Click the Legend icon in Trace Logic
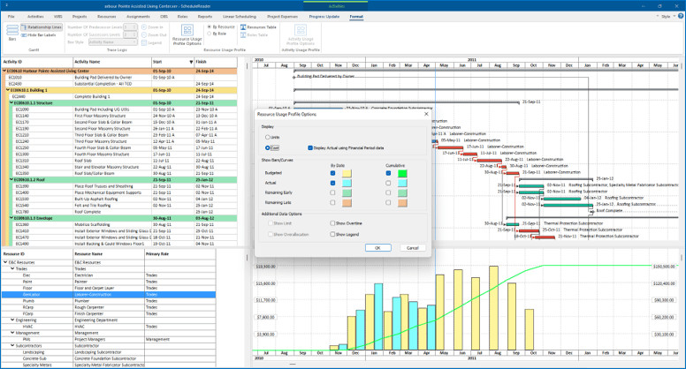 [145, 42]
